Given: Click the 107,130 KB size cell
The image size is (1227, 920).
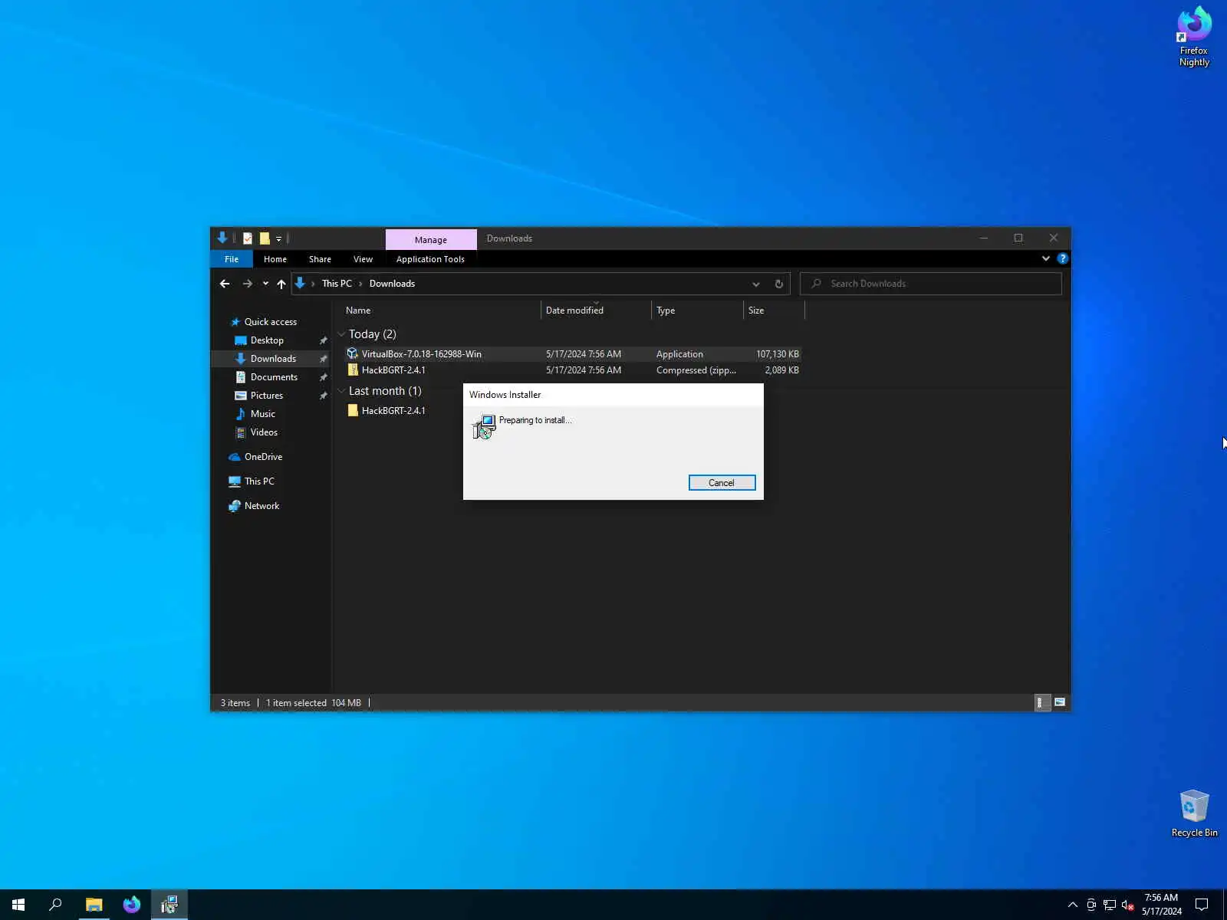Looking at the screenshot, I should [777, 354].
